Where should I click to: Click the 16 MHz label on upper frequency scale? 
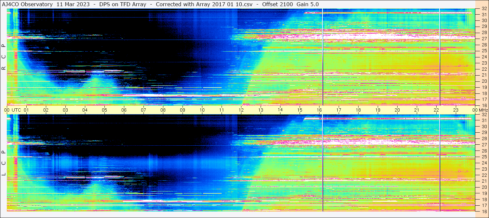[484, 105]
